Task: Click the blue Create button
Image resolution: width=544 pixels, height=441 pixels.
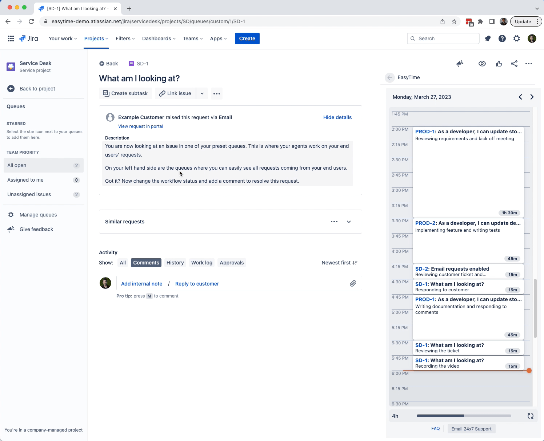Action: (x=247, y=39)
